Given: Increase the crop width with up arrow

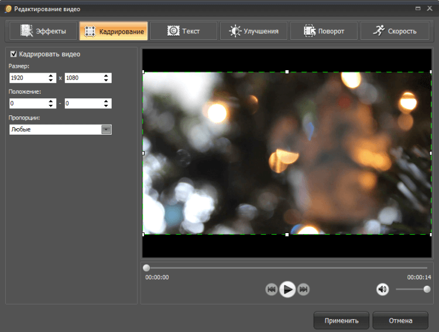Looking at the screenshot, I should point(51,76).
